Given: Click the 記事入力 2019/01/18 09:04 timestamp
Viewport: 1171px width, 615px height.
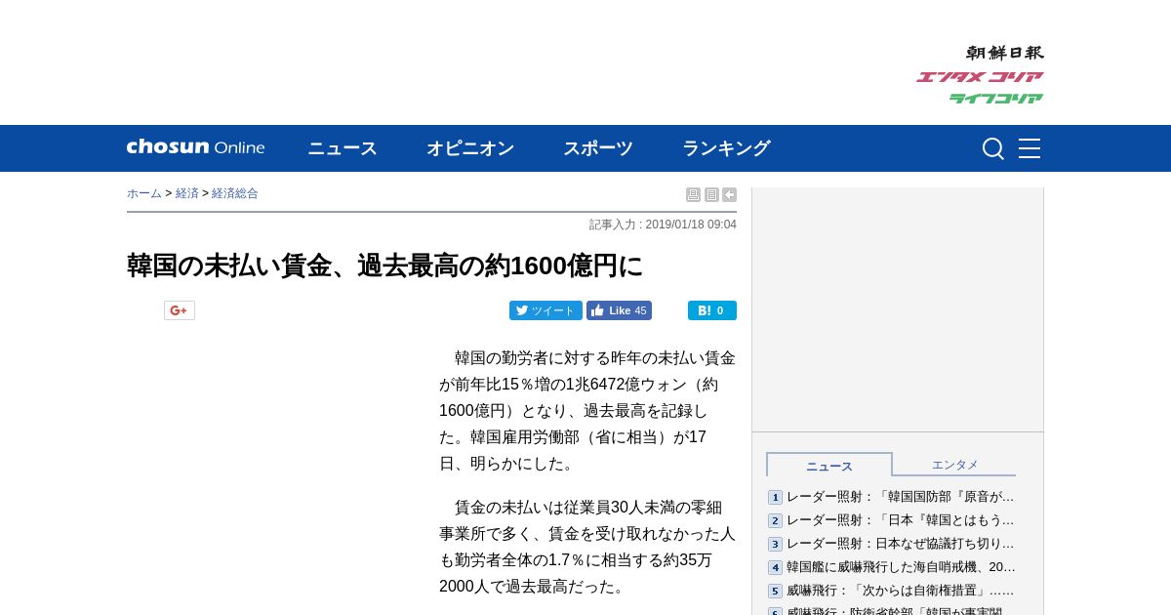Looking at the screenshot, I should (x=663, y=225).
